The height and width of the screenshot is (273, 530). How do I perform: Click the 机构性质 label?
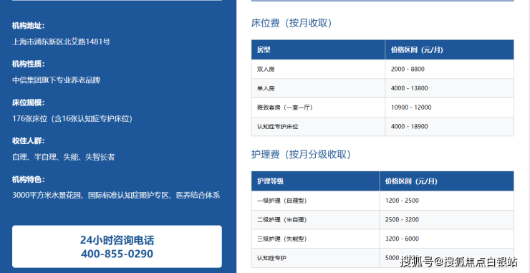click(28, 64)
